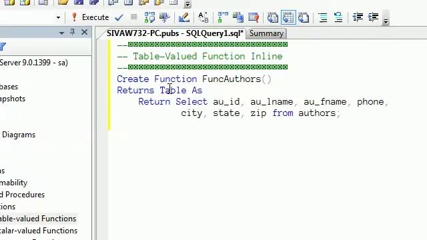The width and height of the screenshot is (427, 240).
Task: Uncomment the selected lines
Action: point(338,17)
